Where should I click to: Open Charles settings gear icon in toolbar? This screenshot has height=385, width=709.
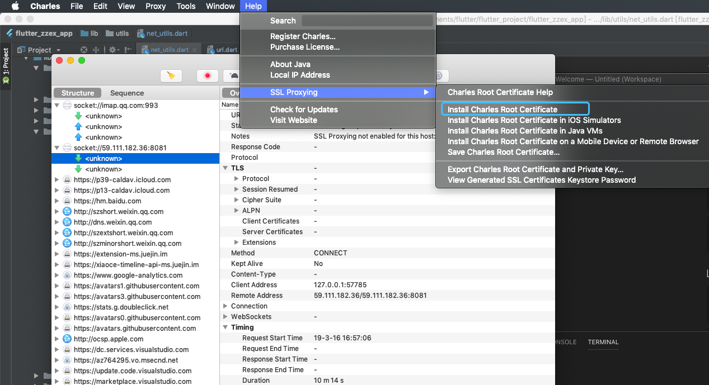tap(439, 76)
